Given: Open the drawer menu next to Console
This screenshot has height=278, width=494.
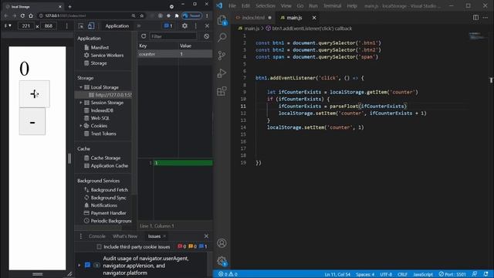Looking at the screenshot, I should 80,236.
